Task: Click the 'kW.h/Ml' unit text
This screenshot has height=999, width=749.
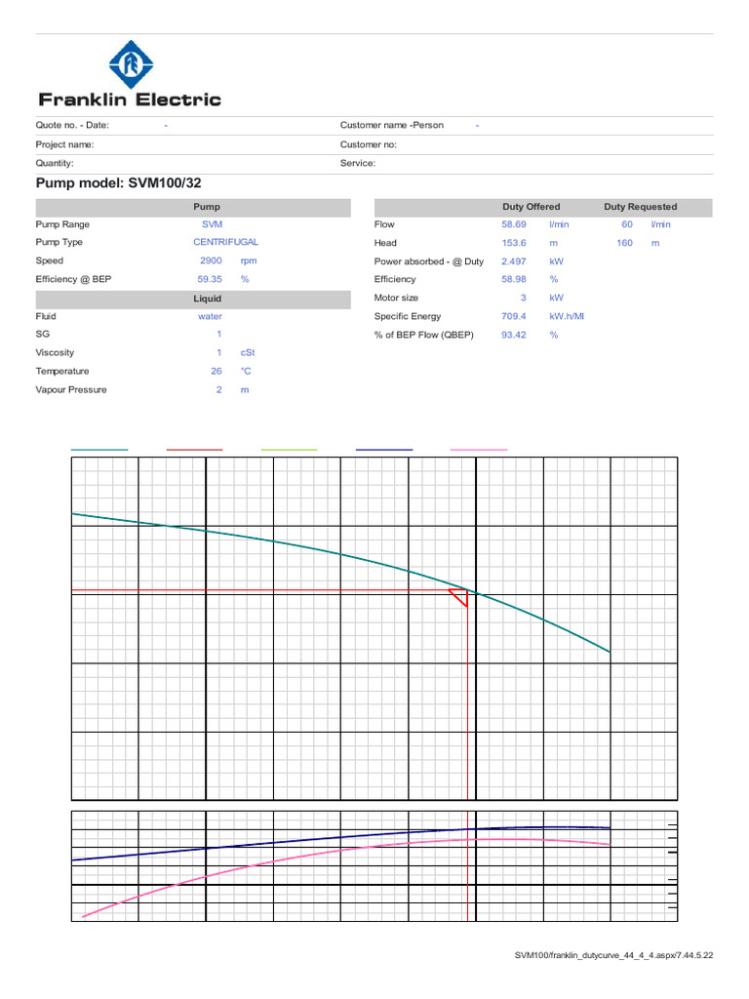Action: (567, 316)
